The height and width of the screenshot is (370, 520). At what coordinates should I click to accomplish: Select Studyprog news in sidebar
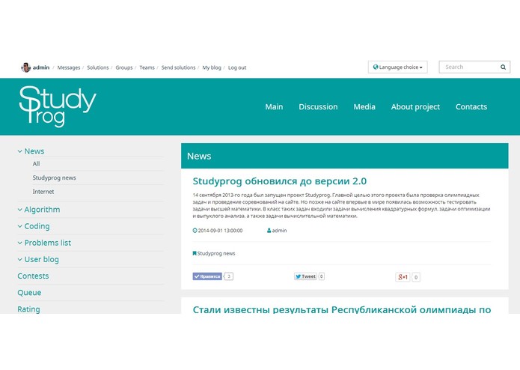click(54, 178)
